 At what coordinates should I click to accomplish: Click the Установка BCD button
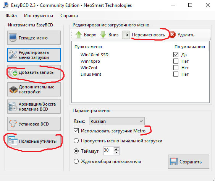coord(34,124)
